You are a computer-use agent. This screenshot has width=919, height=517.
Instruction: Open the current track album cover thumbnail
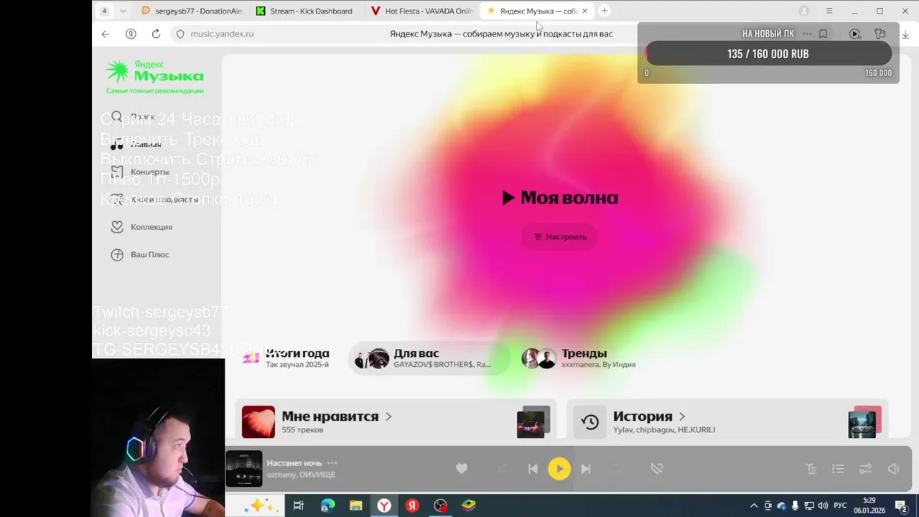(244, 469)
